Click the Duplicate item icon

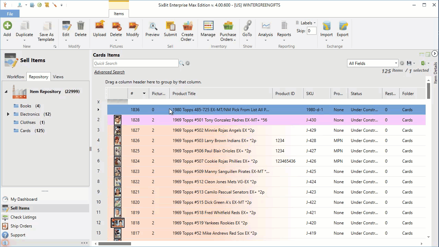(24, 26)
